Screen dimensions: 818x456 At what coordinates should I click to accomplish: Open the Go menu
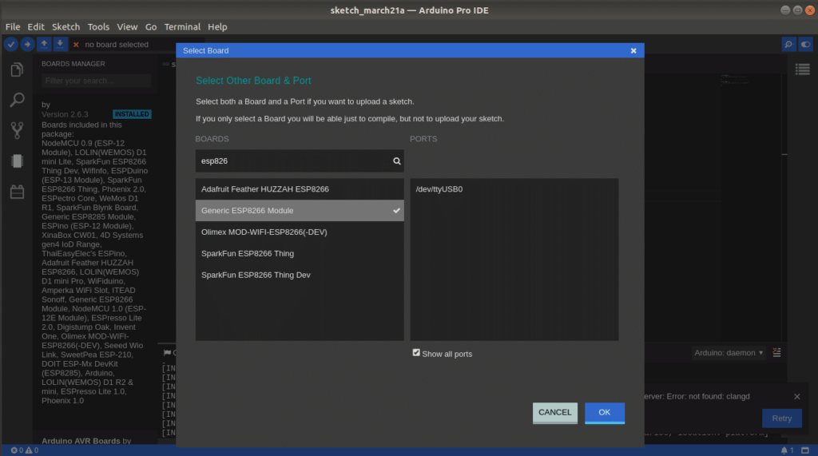(x=151, y=26)
